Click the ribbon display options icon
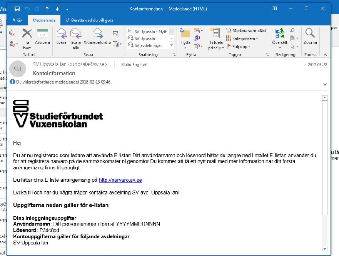This screenshot has width=339, height=256. pyautogui.click(x=275, y=8)
